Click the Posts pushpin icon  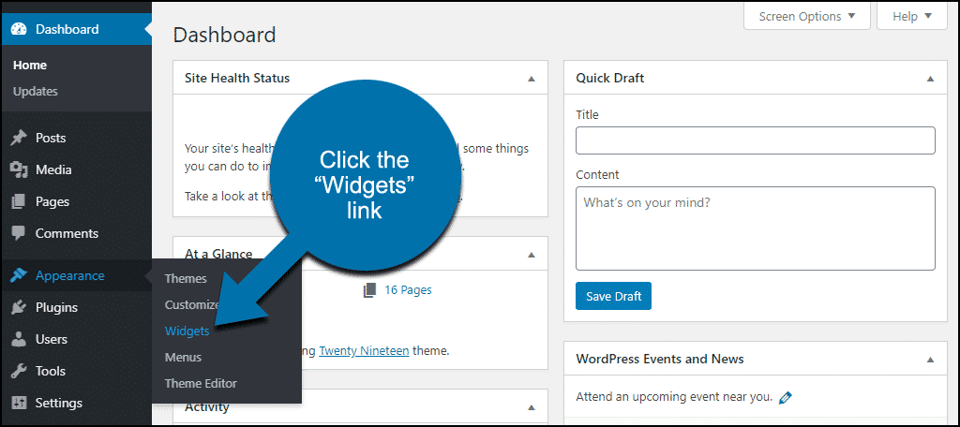(19, 139)
